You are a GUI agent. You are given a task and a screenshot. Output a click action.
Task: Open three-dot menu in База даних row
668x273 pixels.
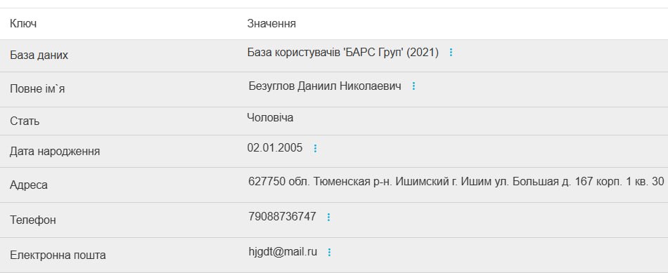pos(451,53)
